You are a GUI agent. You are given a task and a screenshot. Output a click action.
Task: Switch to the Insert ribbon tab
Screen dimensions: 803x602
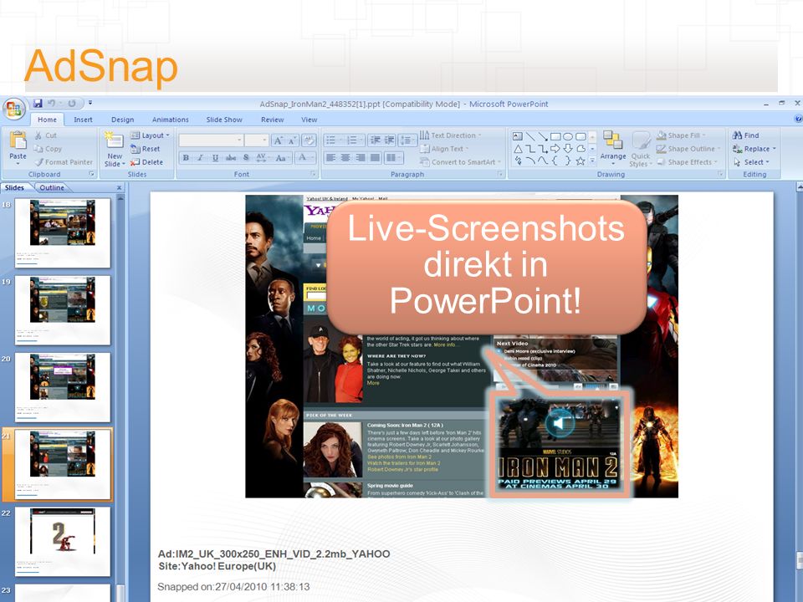[x=83, y=120]
